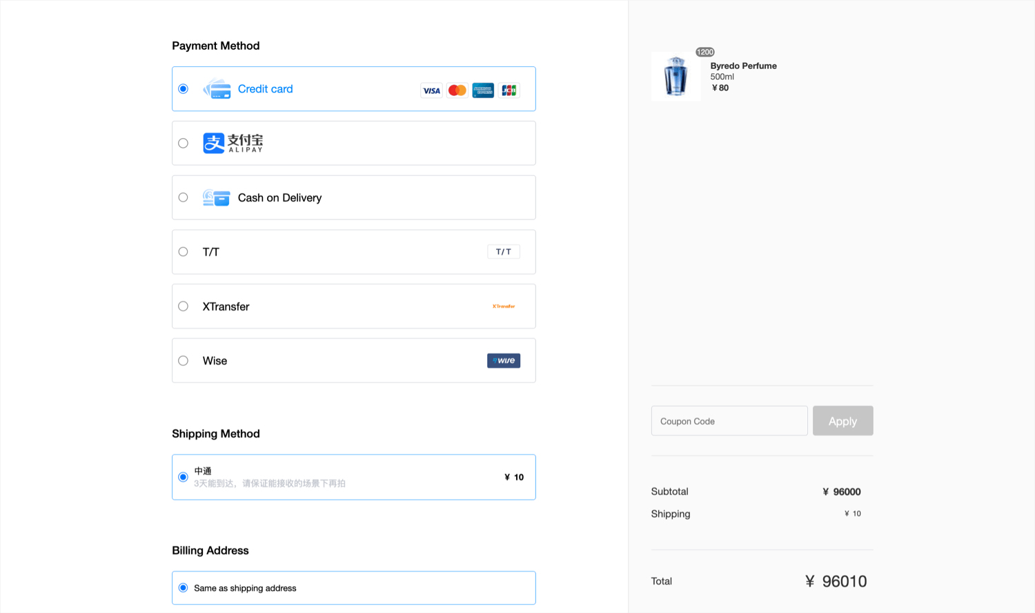Click the Cash on Delivery icon
This screenshot has height=613, width=1035.
click(216, 198)
